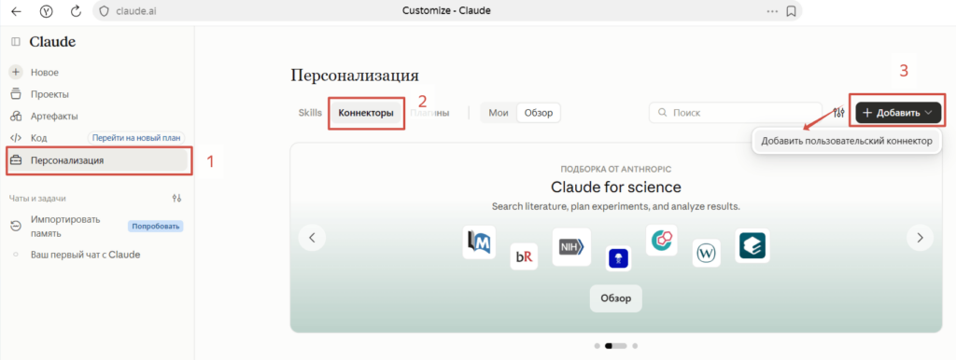
Task: Select the first carousel pagination dot
Action: pos(597,345)
